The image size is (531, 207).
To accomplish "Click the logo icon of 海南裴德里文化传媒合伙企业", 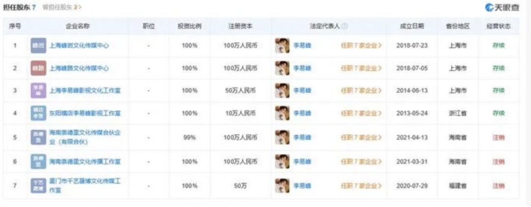I will [x=38, y=137].
